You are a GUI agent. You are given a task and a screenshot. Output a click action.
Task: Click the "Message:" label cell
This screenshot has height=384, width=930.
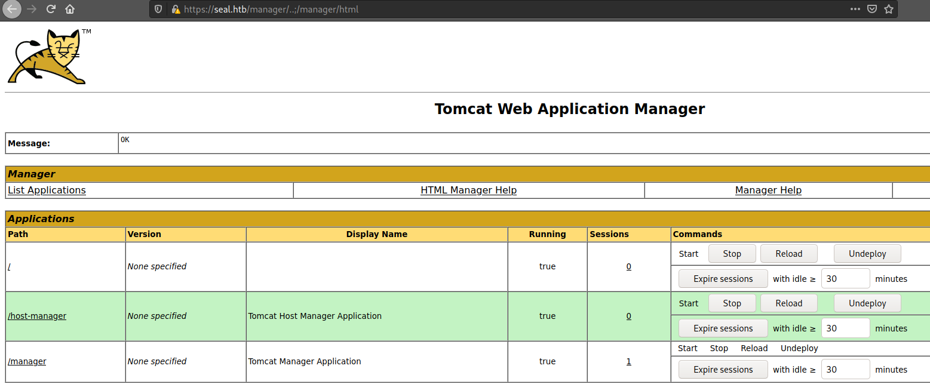tap(62, 143)
